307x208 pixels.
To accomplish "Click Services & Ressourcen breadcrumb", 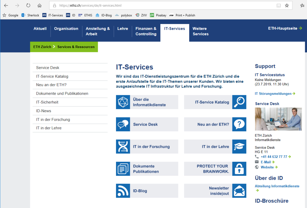I will [76, 47].
